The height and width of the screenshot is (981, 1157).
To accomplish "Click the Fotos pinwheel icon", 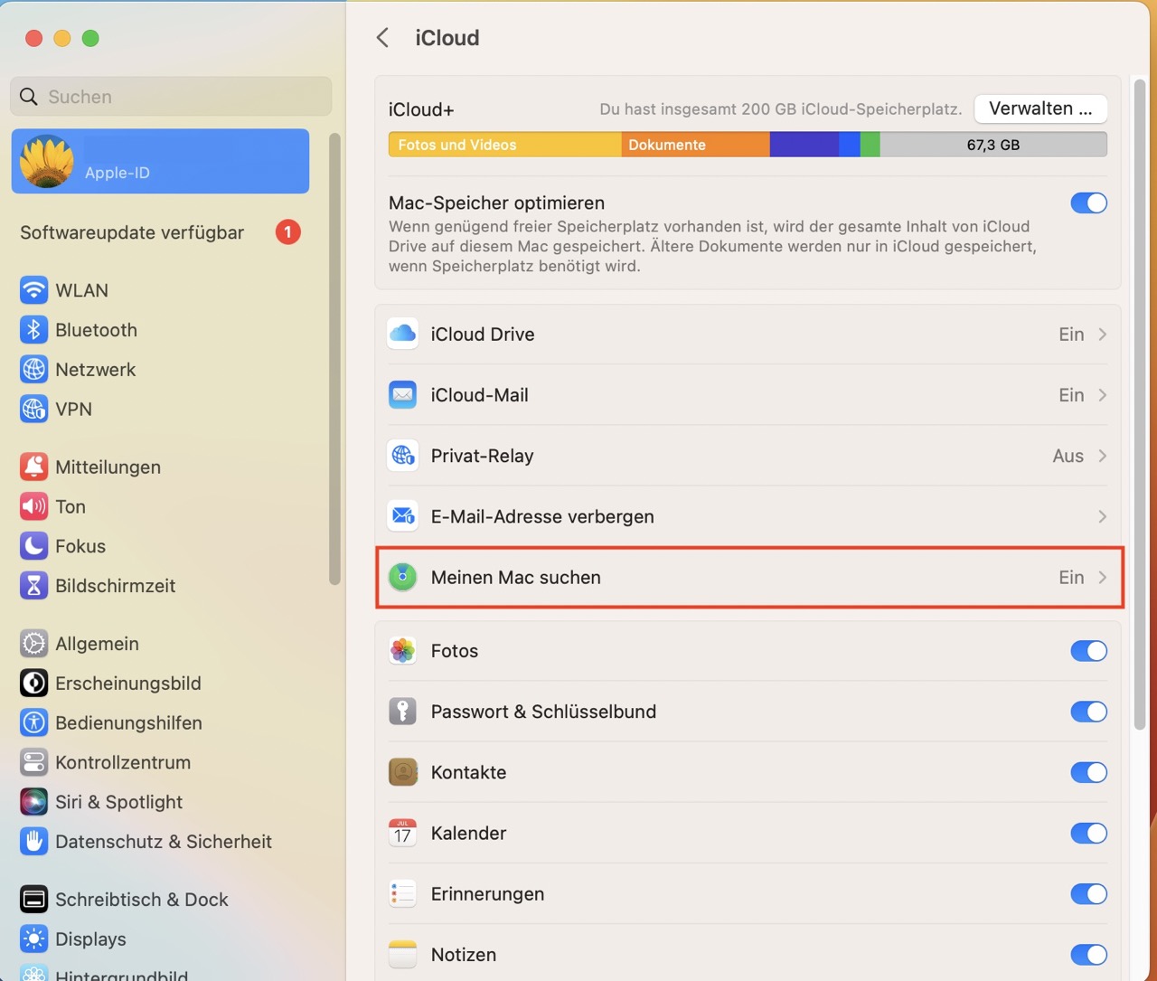I will click(402, 651).
